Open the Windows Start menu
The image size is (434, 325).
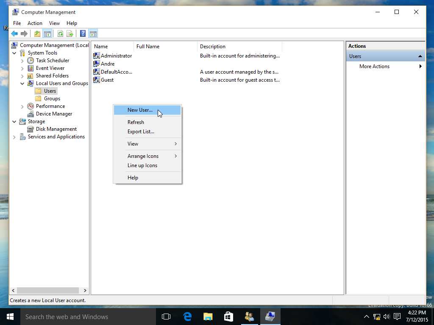tap(10, 317)
